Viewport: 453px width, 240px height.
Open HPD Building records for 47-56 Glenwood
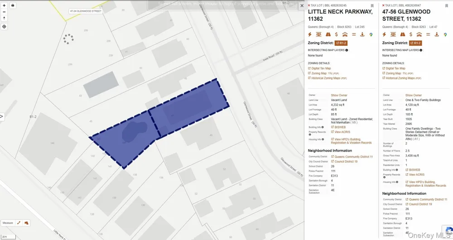pyautogui.click(x=426, y=184)
